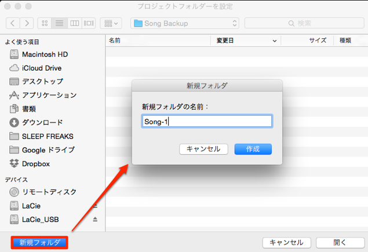Image resolution: width=368 pixels, height=252 pixels.
Task: Sort by サイズ column header
Action: tap(307, 41)
